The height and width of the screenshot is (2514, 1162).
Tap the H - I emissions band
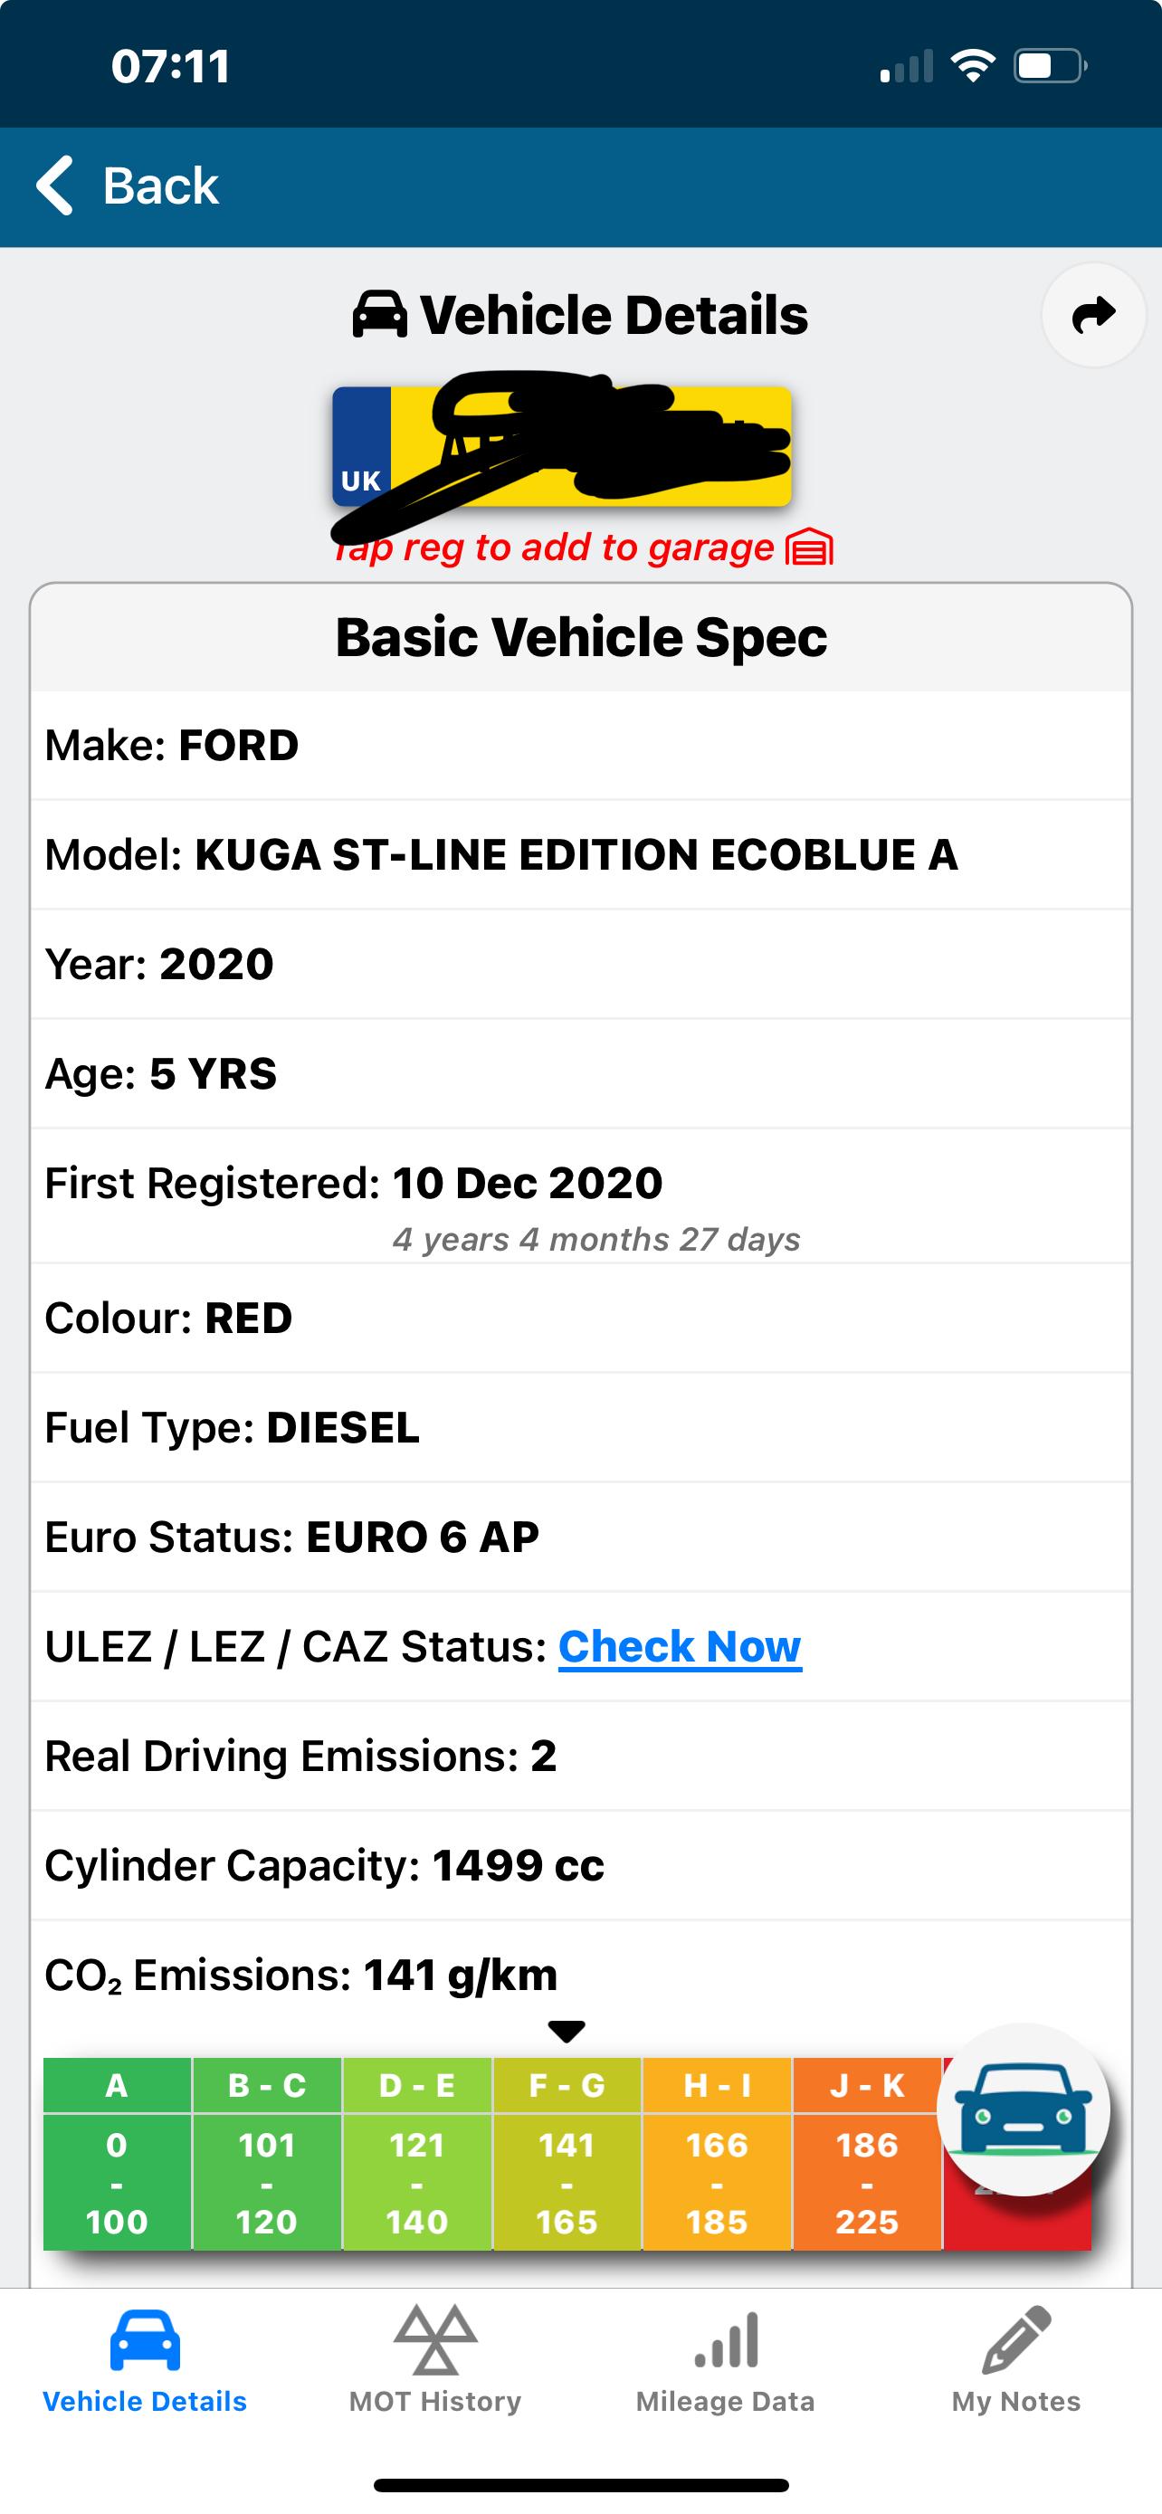pyautogui.click(x=717, y=2152)
